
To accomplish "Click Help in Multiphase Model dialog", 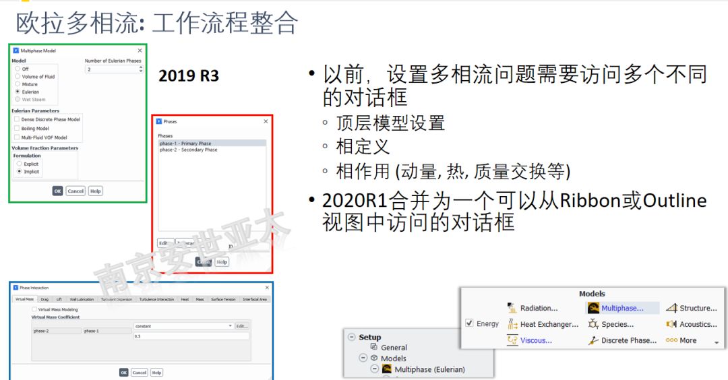I will tap(95, 191).
